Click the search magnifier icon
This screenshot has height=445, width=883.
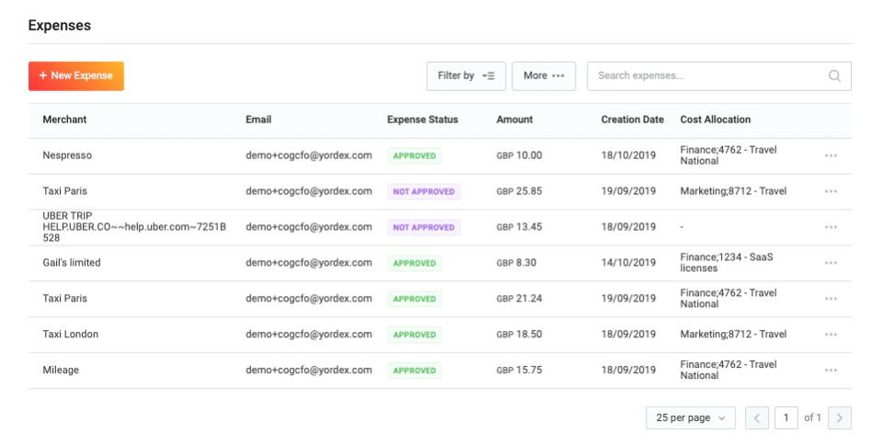834,76
